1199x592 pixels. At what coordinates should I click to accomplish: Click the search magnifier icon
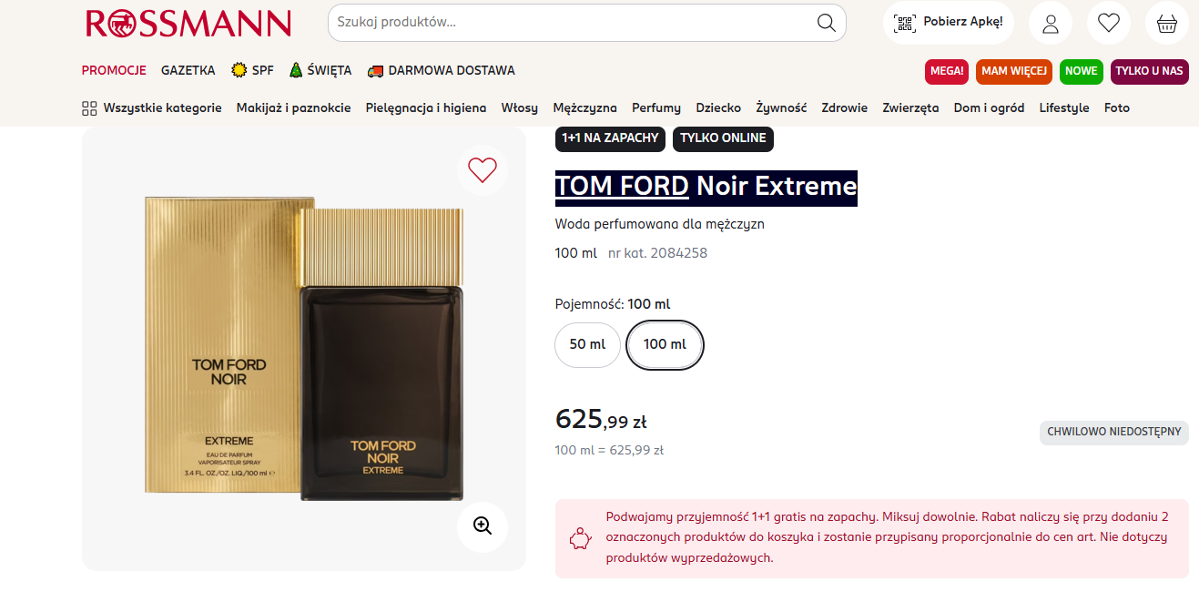click(826, 23)
